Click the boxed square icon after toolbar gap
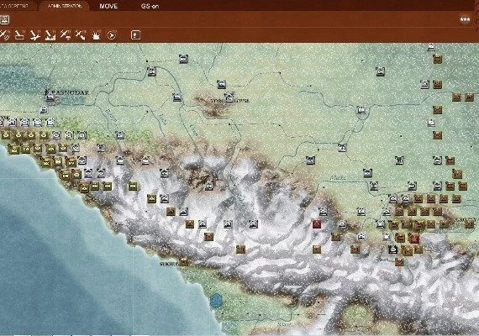Image resolution: width=479 pixels, height=336 pixels. 135,34
